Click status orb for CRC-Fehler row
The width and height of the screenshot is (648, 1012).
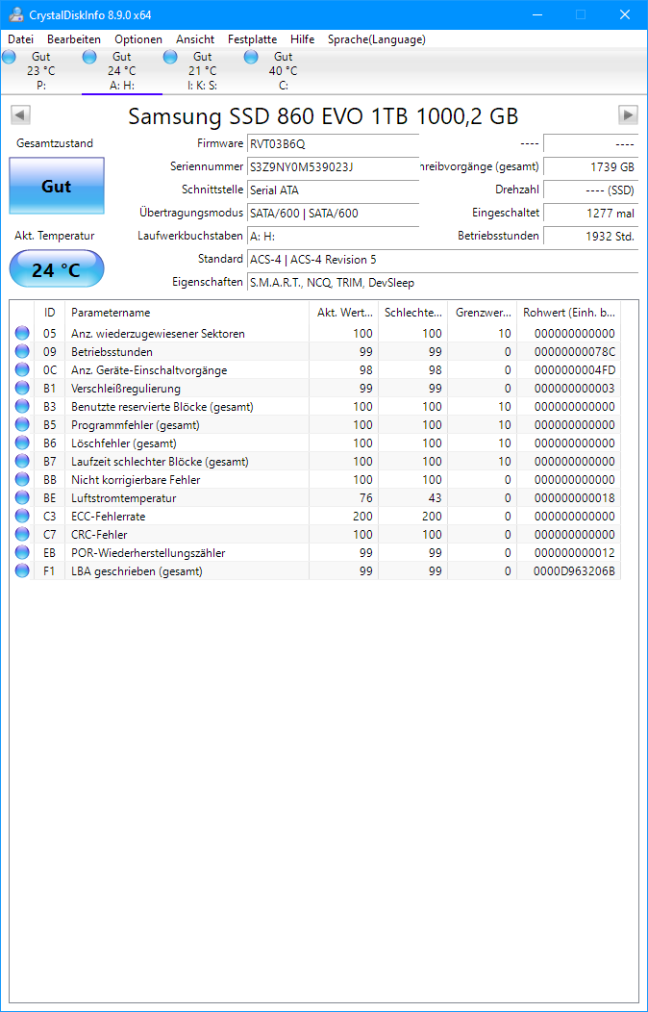(22, 535)
